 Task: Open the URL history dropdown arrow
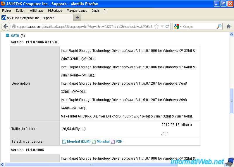pyautogui.click(x=162, y=27)
